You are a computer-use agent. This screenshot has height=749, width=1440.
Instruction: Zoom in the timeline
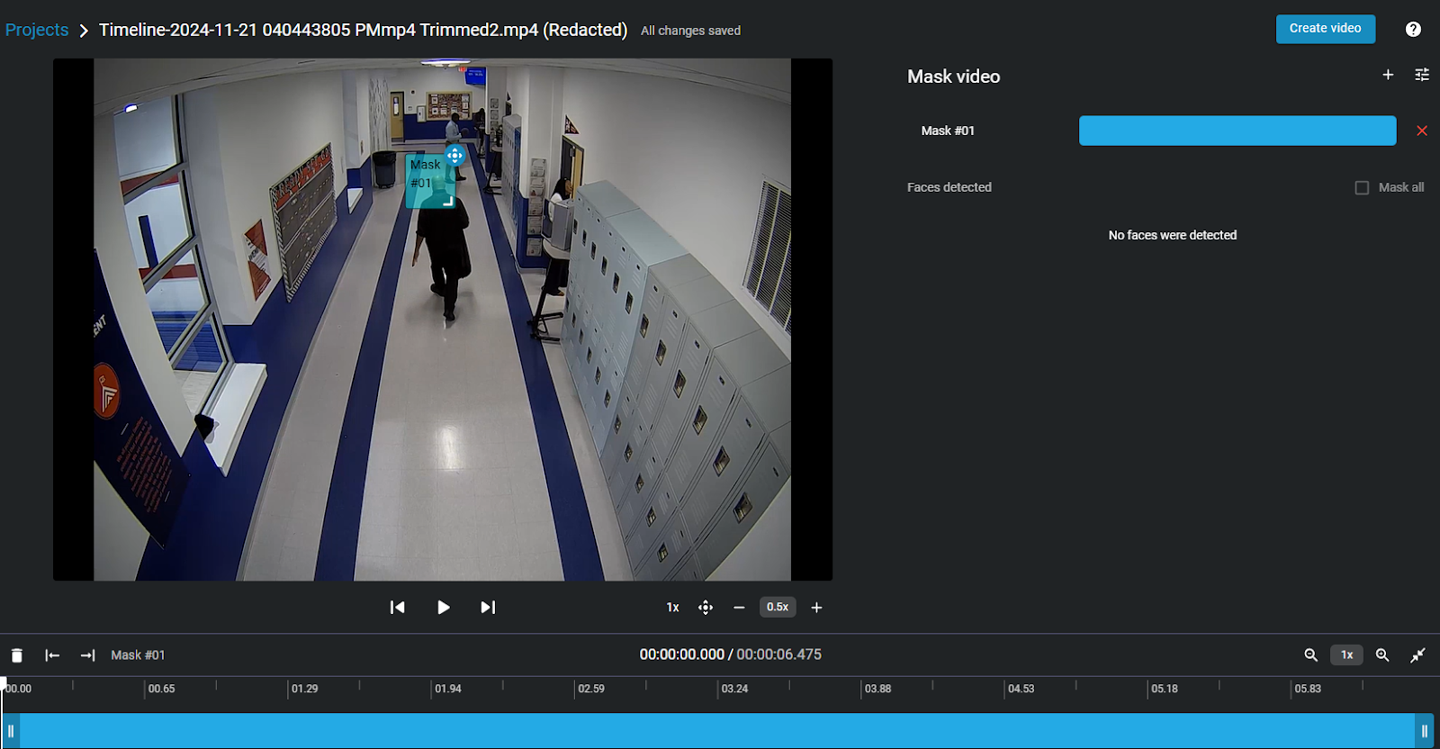(1382, 655)
